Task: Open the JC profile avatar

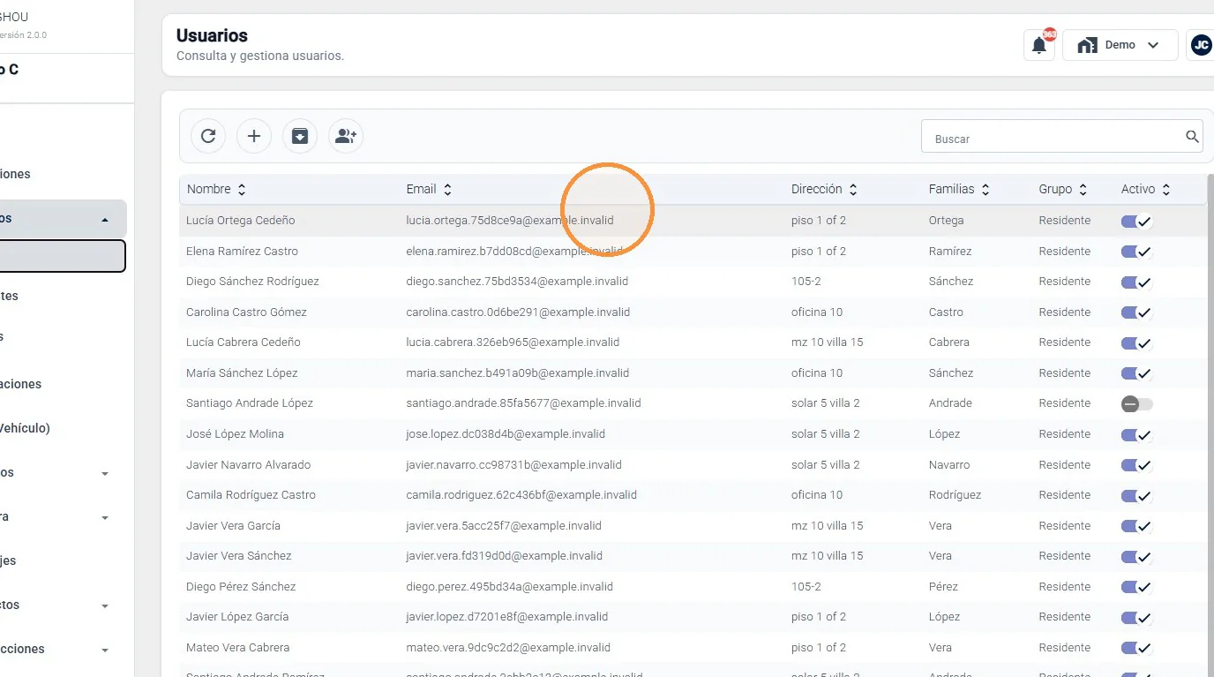Action: point(1201,45)
